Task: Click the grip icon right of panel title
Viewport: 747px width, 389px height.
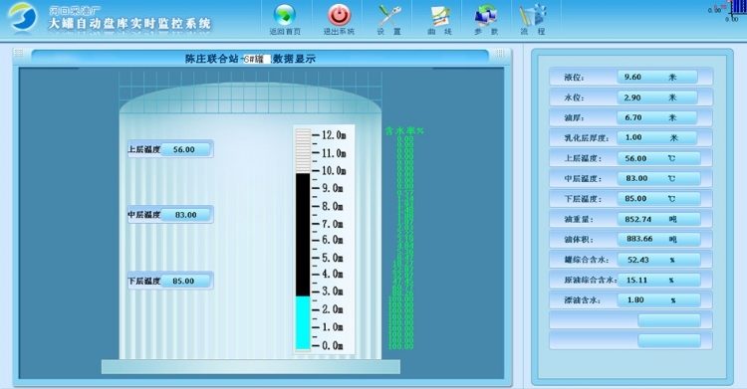Action: click(x=500, y=53)
